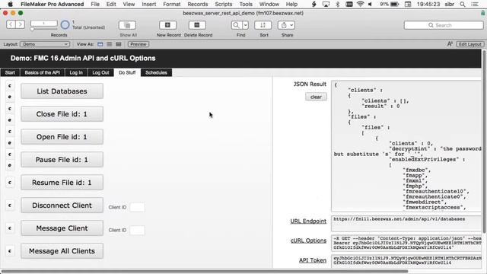Open the Insert menu
Image resolution: width=487 pixels, height=274 pixels.
point(149,4)
